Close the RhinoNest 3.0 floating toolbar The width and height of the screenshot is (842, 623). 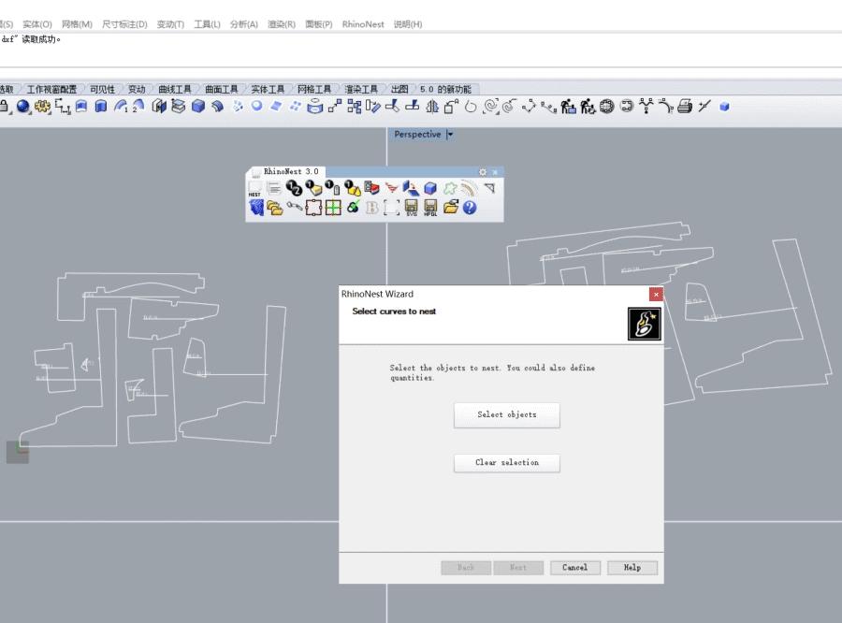coord(495,172)
